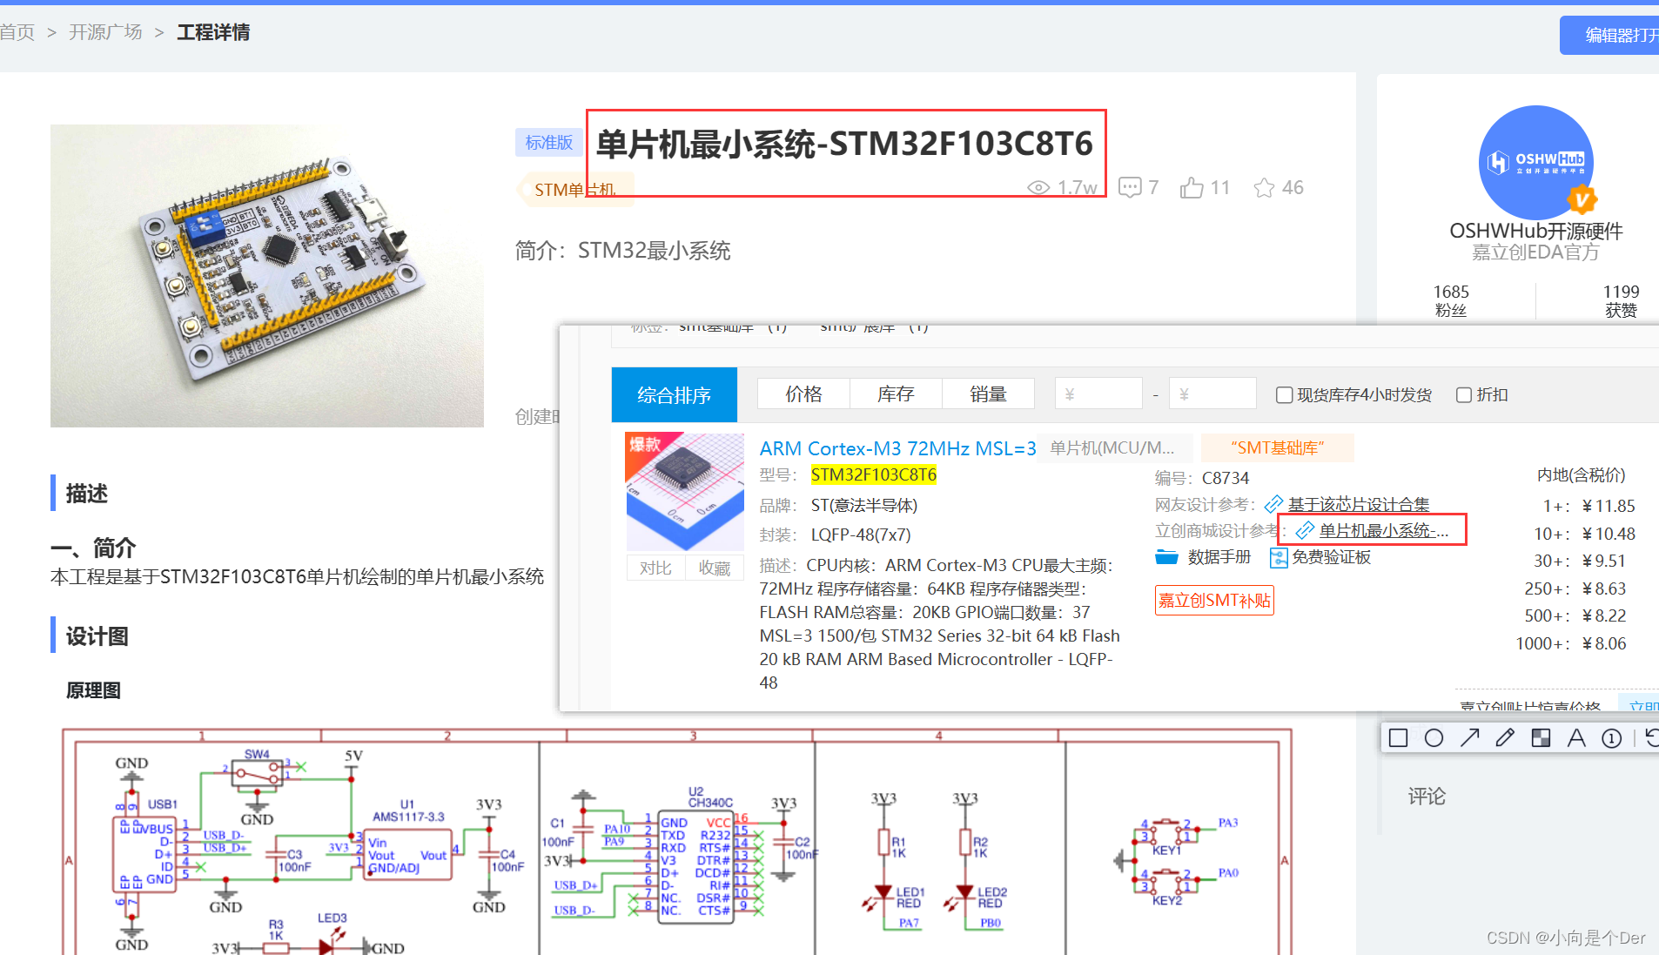
Task: Click highlighted STM32F103C8T6 model number
Action: click(873, 474)
